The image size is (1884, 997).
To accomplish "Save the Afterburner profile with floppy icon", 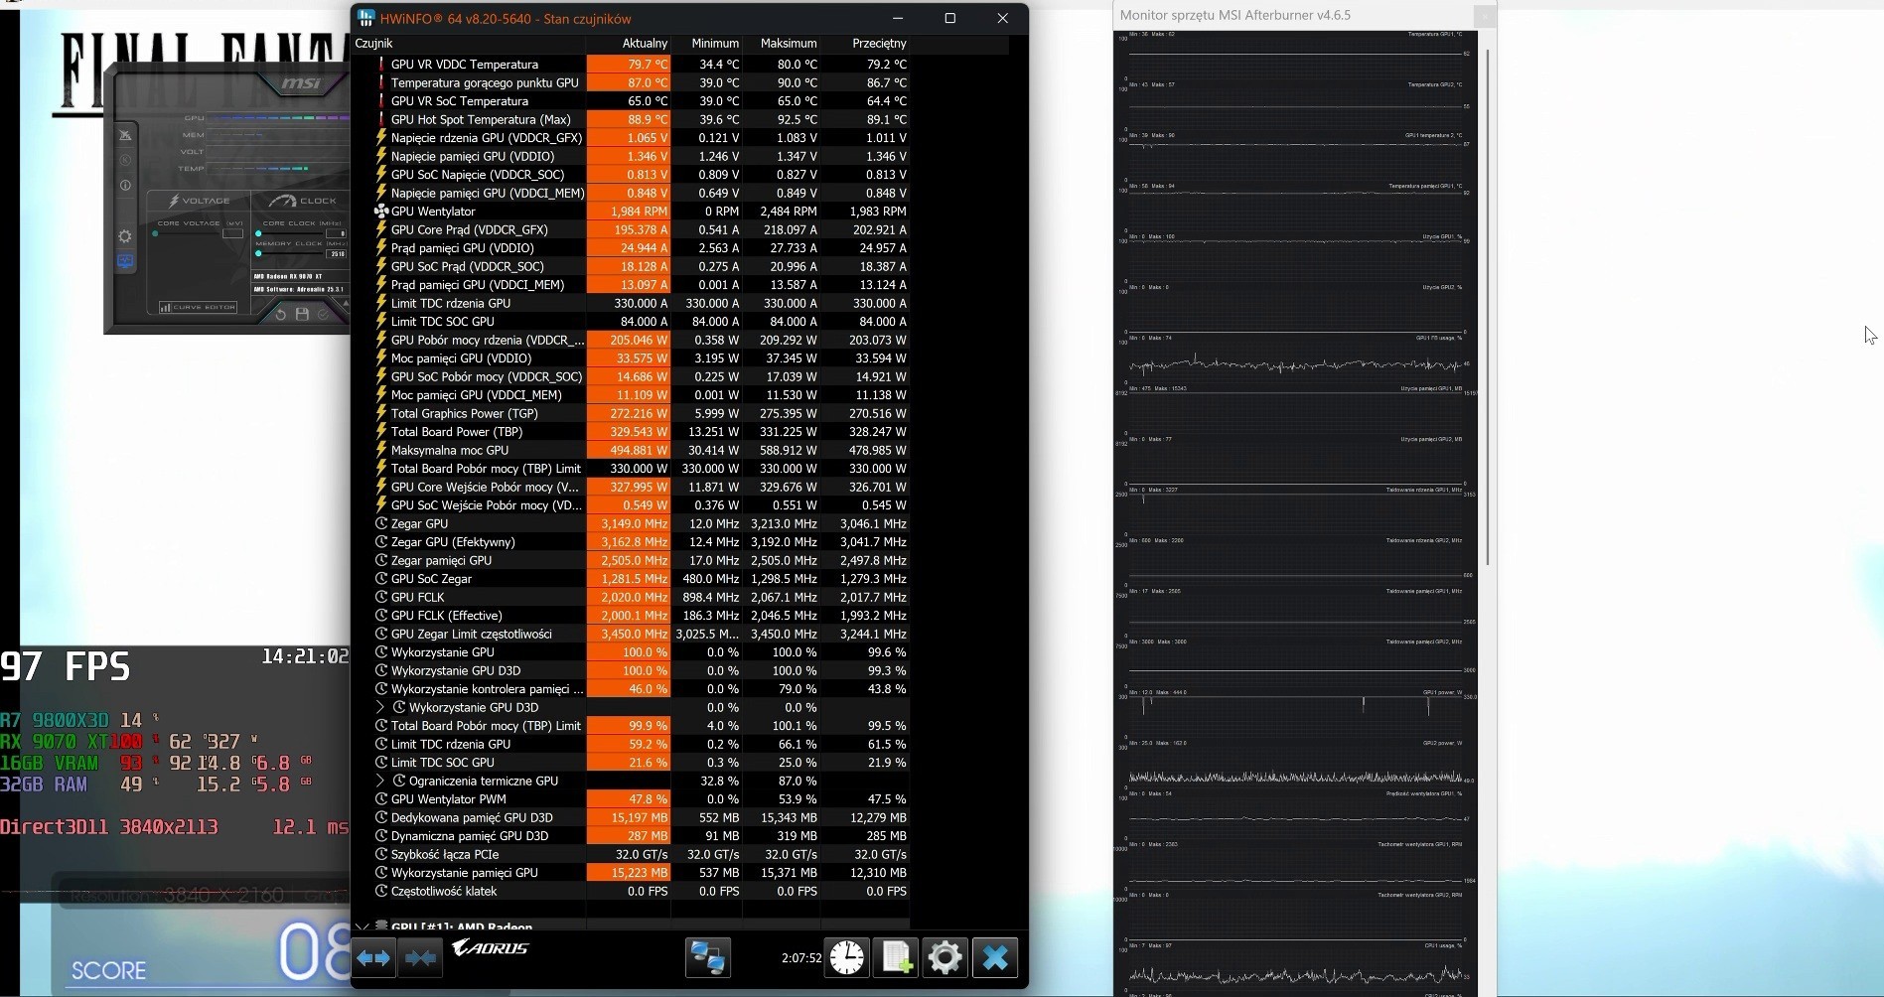I will 302,315.
